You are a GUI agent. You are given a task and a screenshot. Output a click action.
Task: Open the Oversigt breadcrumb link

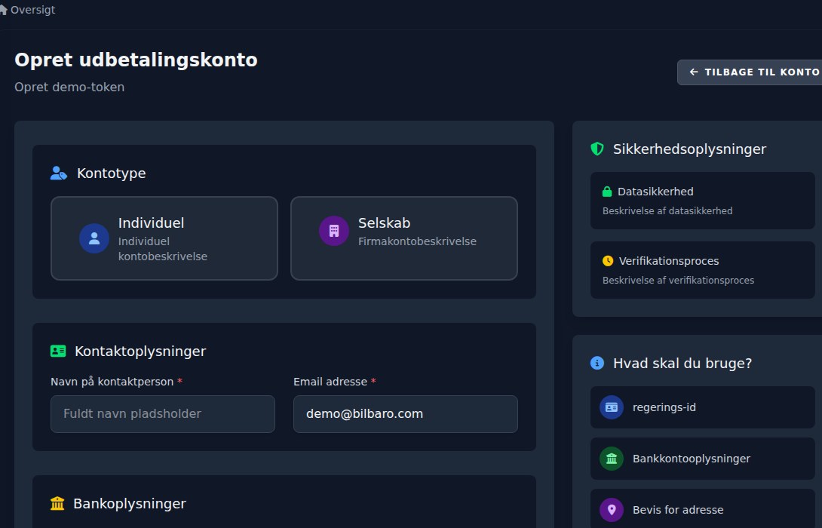(32, 10)
